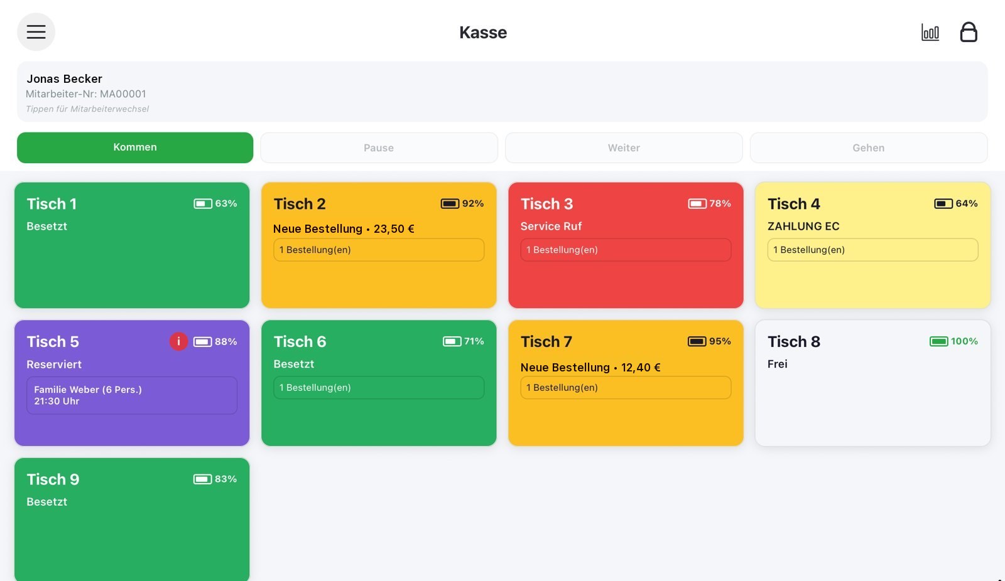Tap the battery icon on Tisch 7
The height and width of the screenshot is (581, 1005).
[697, 341]
